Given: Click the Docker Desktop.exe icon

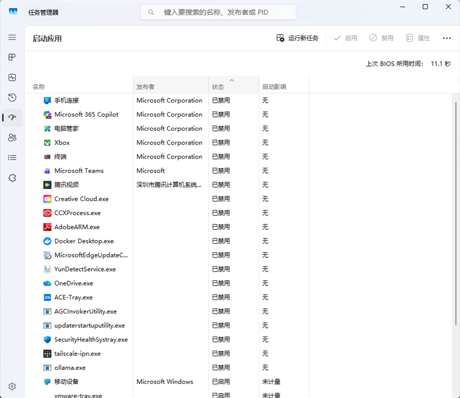Looking at the screenshot, I should [47, 241].
